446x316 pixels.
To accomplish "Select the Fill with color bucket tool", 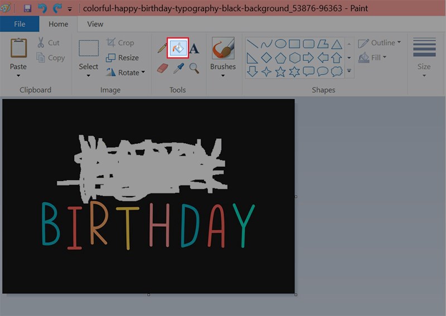I will [x=179, y=48].
